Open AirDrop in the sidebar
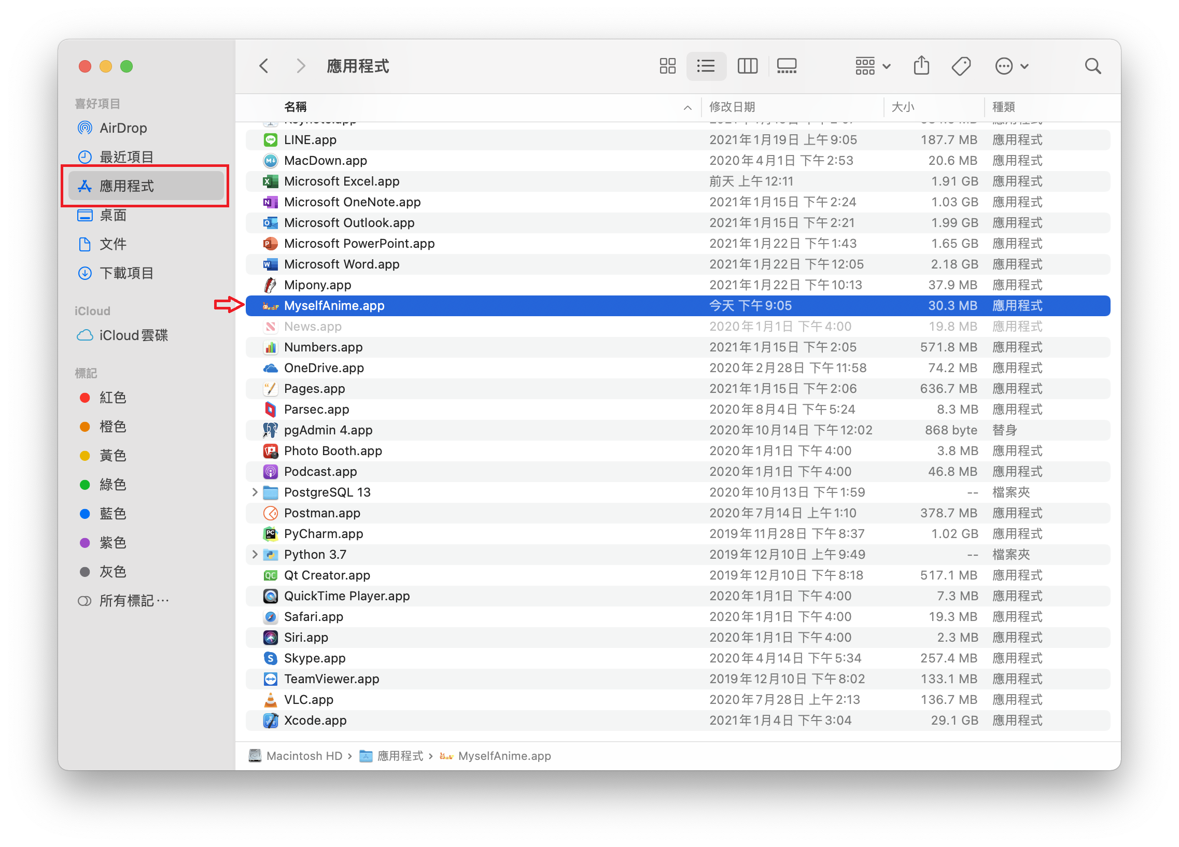The image size is (1179, 847). pos(123,128)
